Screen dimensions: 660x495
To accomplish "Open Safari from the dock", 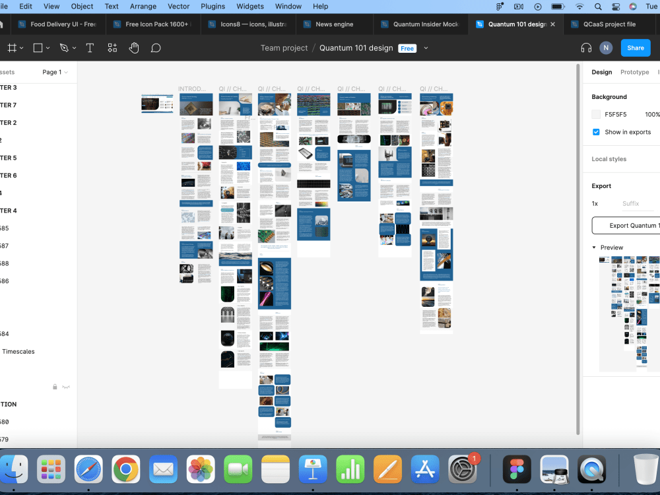I will pos(88,469).
